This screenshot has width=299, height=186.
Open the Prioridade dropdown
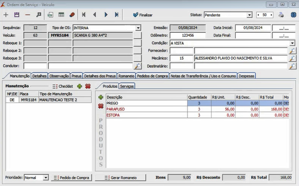46,177
